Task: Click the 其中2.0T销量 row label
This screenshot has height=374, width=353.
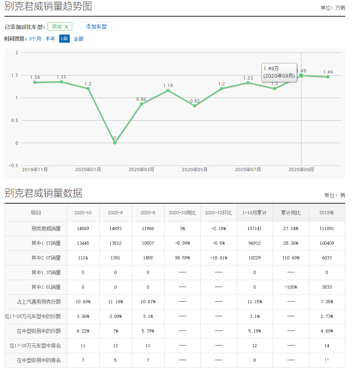Action: point(46,258)
